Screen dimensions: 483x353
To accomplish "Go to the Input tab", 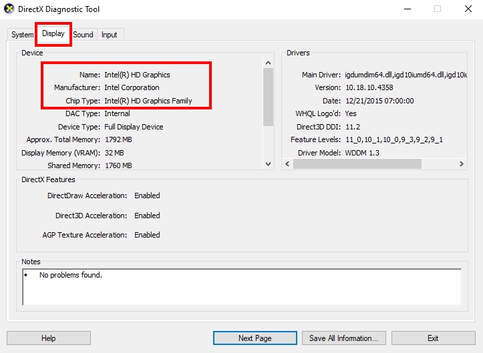I will pos(110,35).
